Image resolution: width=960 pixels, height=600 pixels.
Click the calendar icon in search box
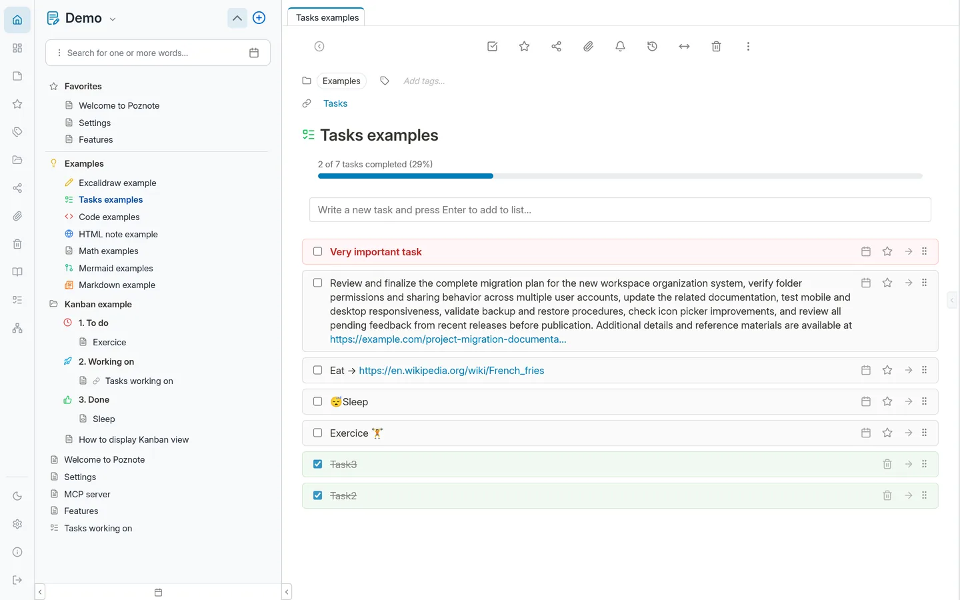click(x=254, y=53)
